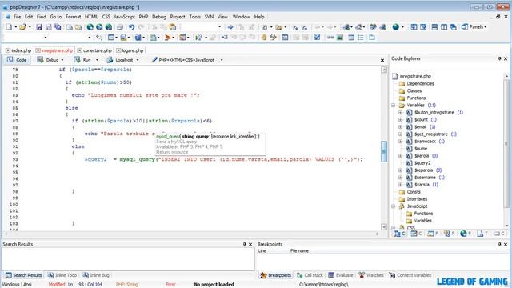The height and width of the screenshot is (288, 512).
Task: Click the Open file folder icon
Action: point(22,27)
